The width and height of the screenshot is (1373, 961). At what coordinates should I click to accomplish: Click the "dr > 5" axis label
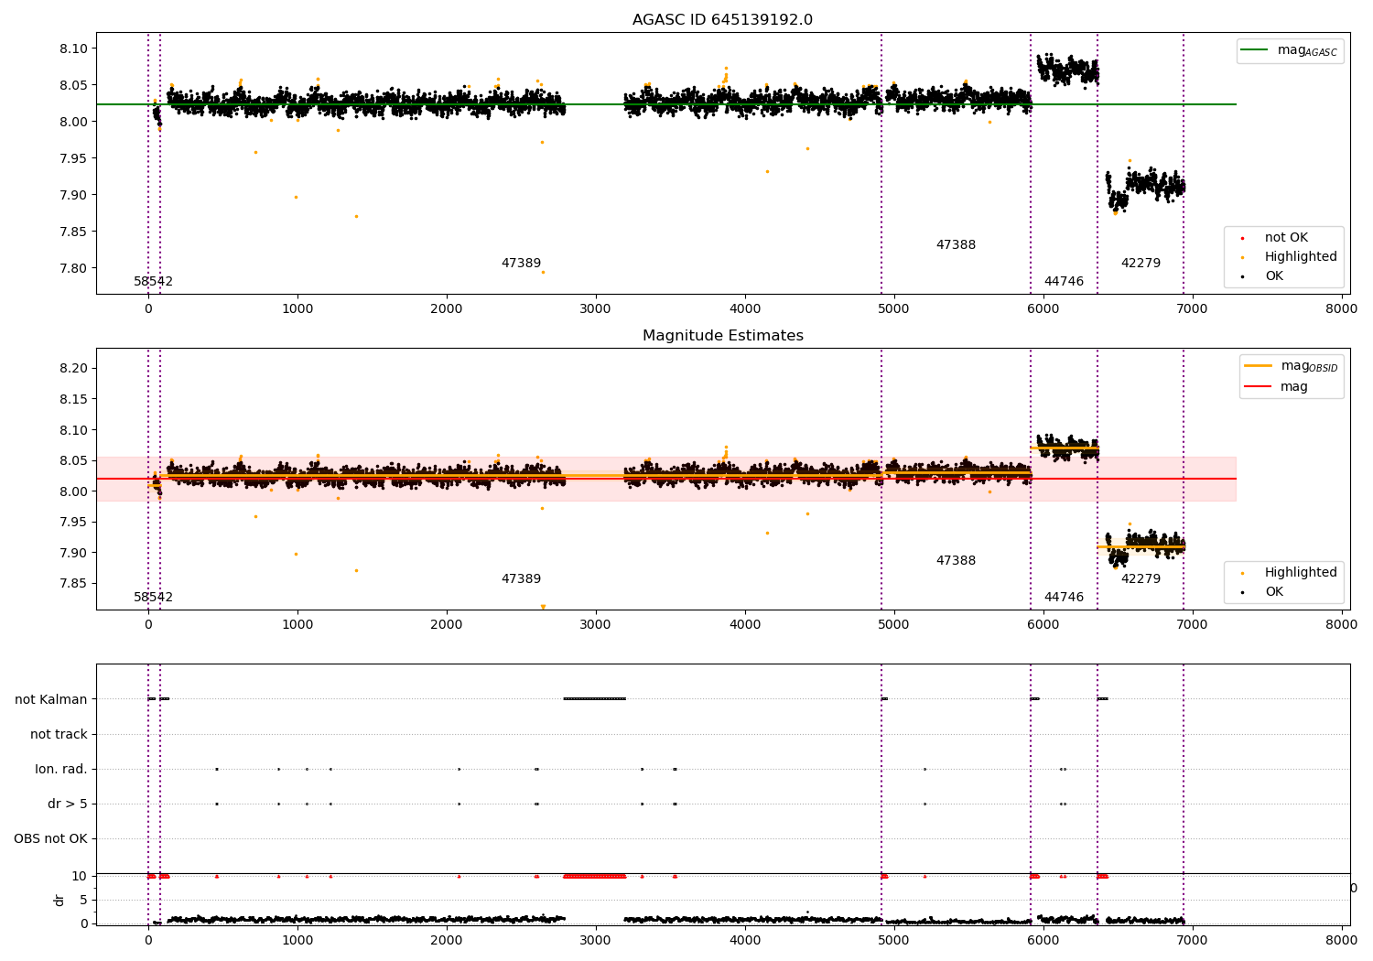(x=68, y=804)
